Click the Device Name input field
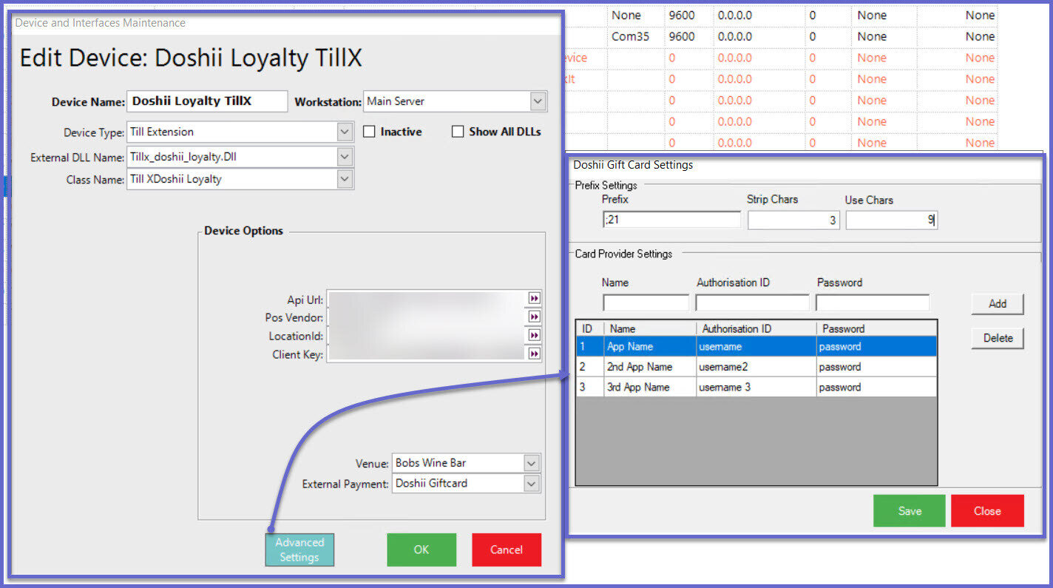 point(207,101)
